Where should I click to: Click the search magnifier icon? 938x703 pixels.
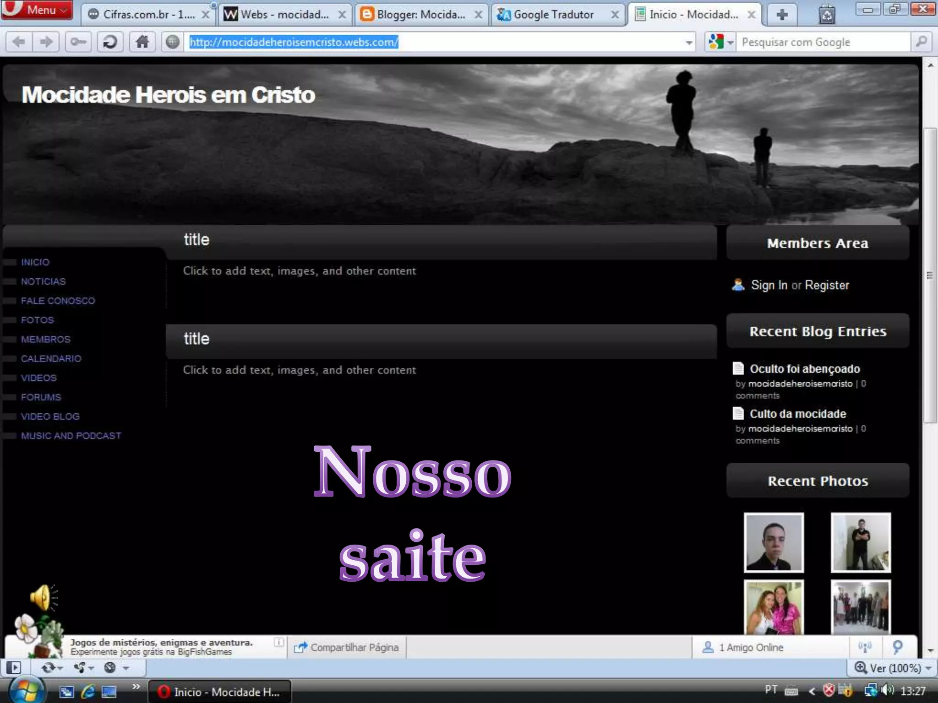coord(922,42)
